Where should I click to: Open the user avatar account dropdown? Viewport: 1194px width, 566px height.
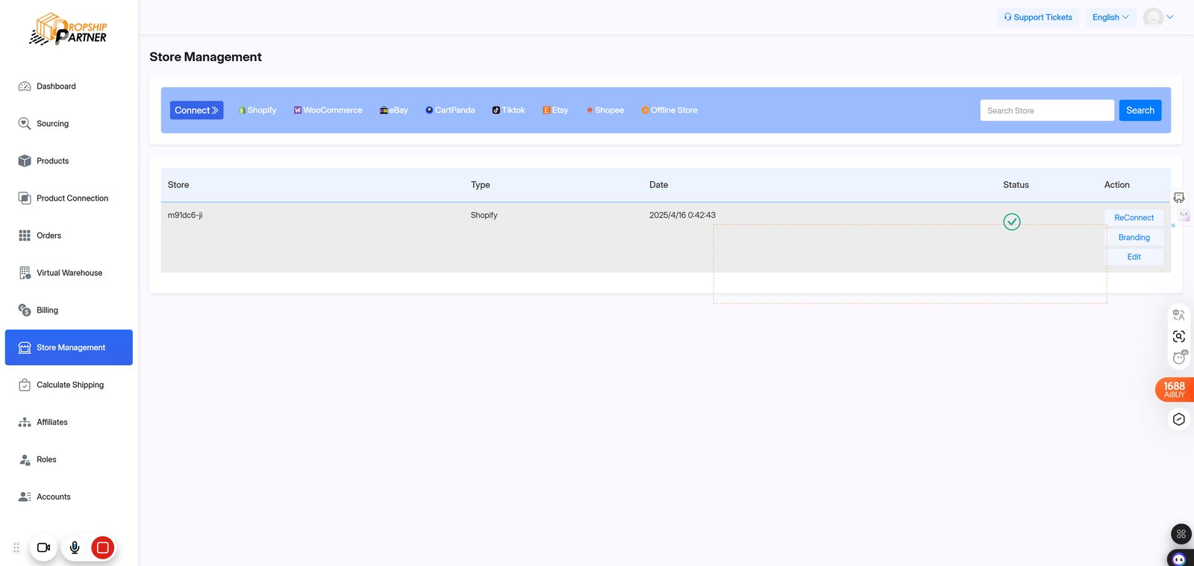(1159, 17)
